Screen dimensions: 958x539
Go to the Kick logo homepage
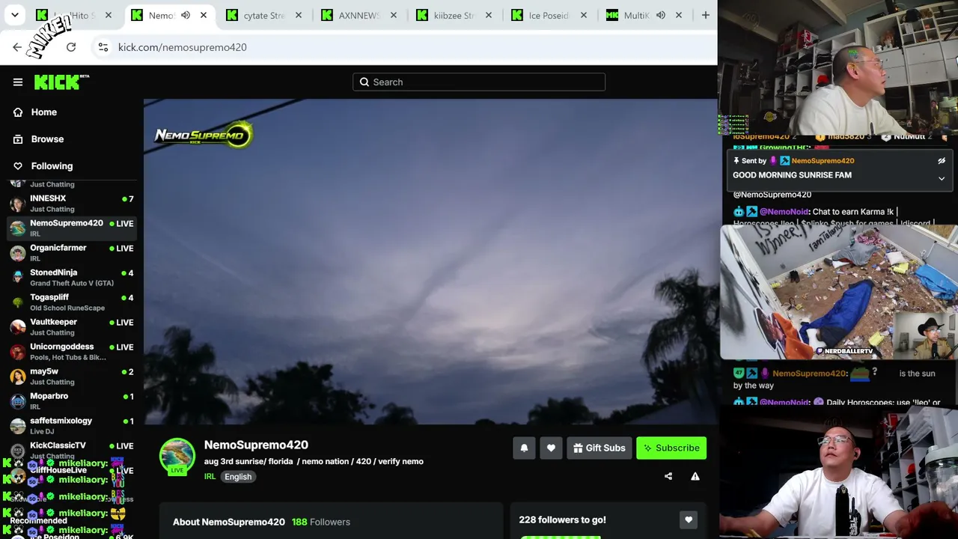[x=61, y=82]
